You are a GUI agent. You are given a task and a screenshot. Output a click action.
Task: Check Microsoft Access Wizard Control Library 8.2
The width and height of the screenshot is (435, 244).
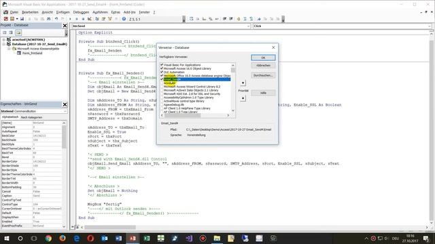point(162,87)
